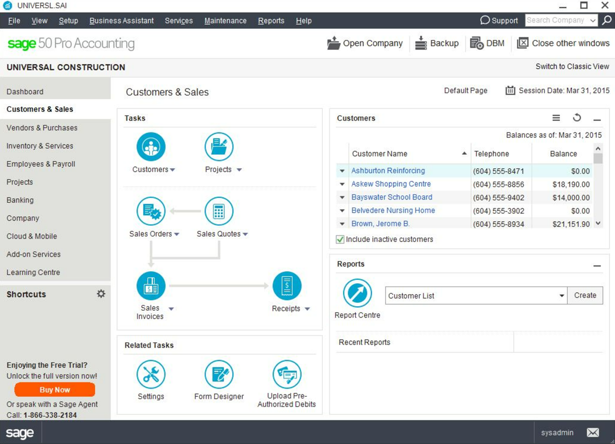Open the Setup menu

[68, 21]
